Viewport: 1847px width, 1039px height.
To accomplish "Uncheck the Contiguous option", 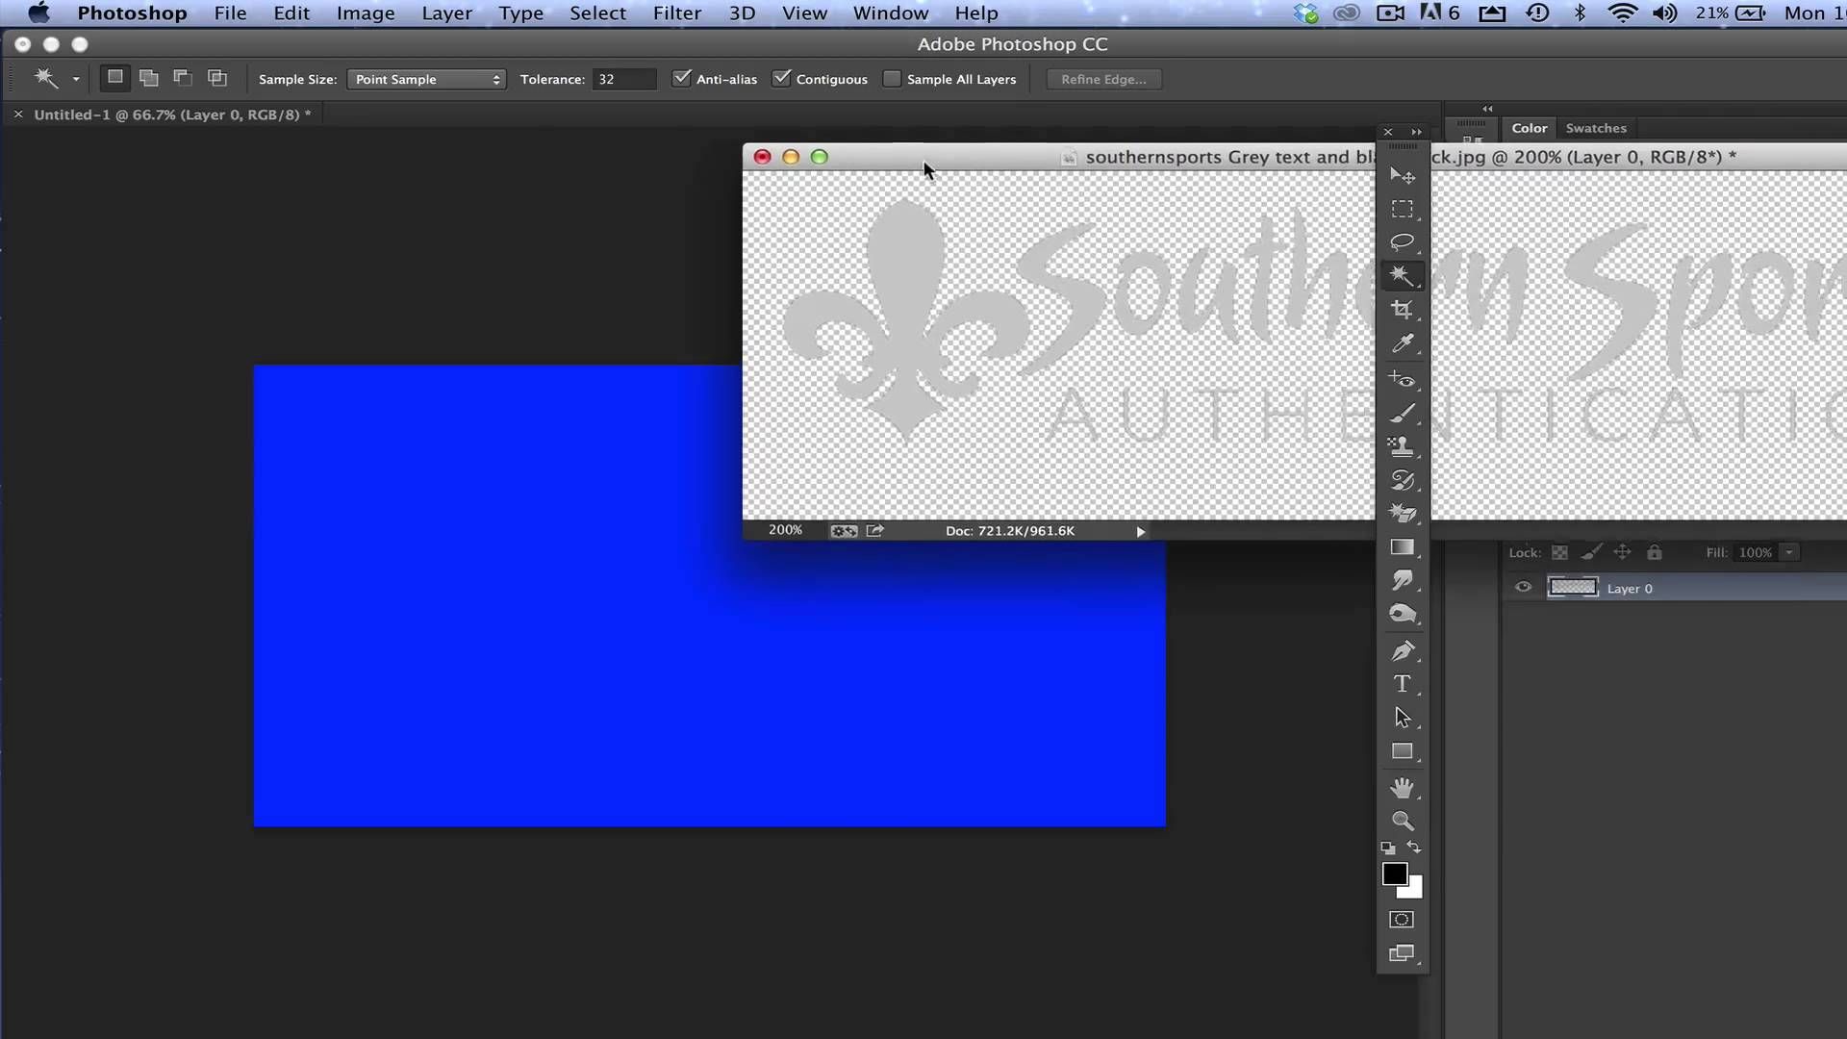I will (x=781, y=79).
